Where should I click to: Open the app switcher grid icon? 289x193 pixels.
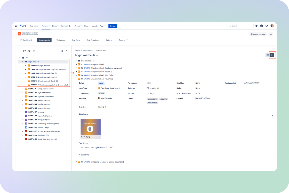(x=16, y=26)
